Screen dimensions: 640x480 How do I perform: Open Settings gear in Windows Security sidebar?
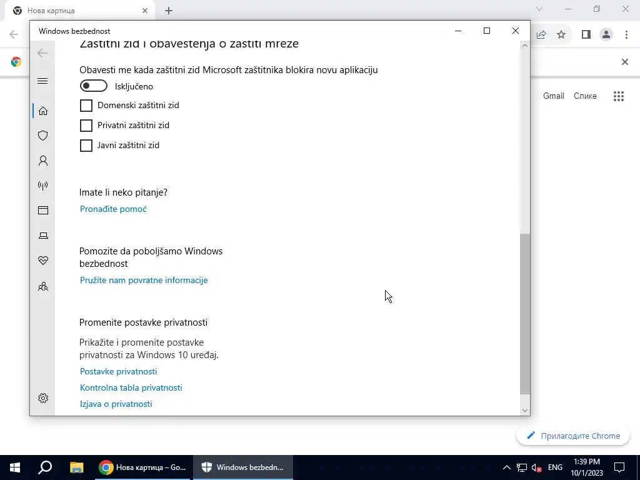(43, 398)
